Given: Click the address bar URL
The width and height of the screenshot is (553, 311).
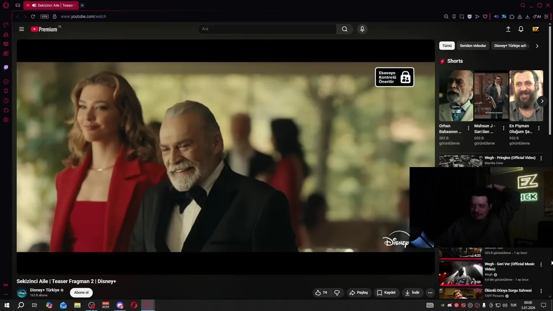Looking at the screenshot, I should [83, 16].
